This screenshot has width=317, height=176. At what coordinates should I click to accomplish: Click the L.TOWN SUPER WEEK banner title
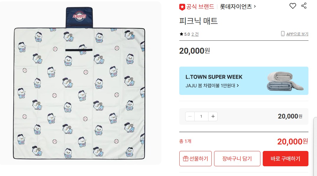point(214,77)
